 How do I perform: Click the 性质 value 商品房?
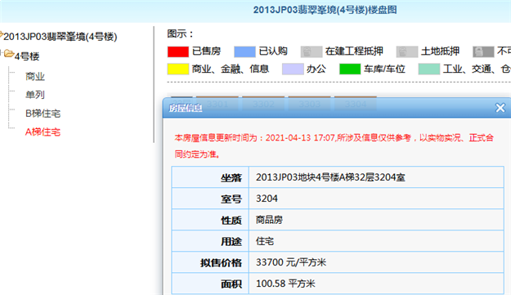pyautogui.click(x=269, y=220)
